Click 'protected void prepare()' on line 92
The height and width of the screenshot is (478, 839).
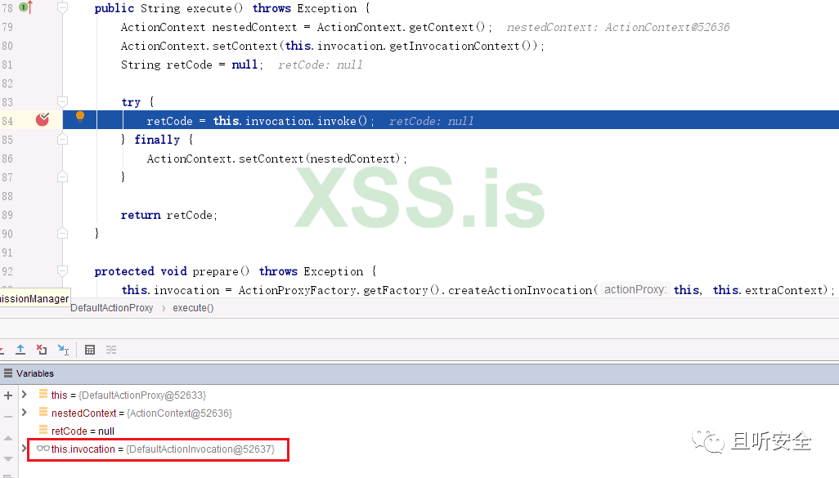(x=173, y=271)
